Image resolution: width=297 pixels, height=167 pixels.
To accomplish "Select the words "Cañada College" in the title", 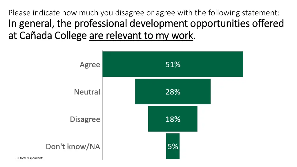I will [53, 36].
